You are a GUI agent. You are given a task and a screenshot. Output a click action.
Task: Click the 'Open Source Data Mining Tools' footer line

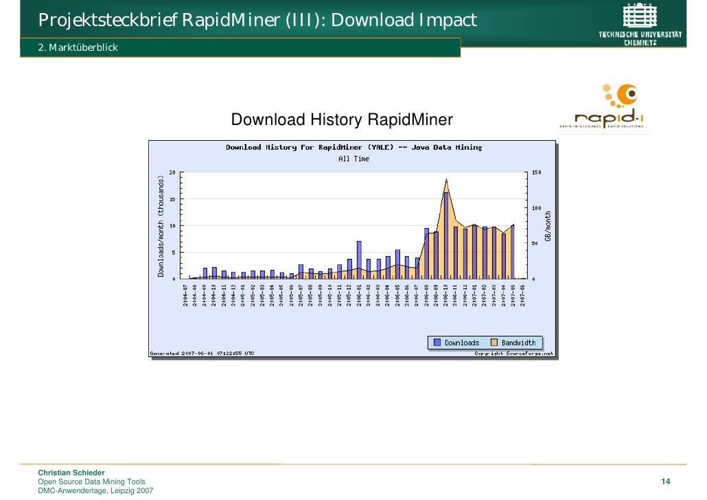[91, 482]
